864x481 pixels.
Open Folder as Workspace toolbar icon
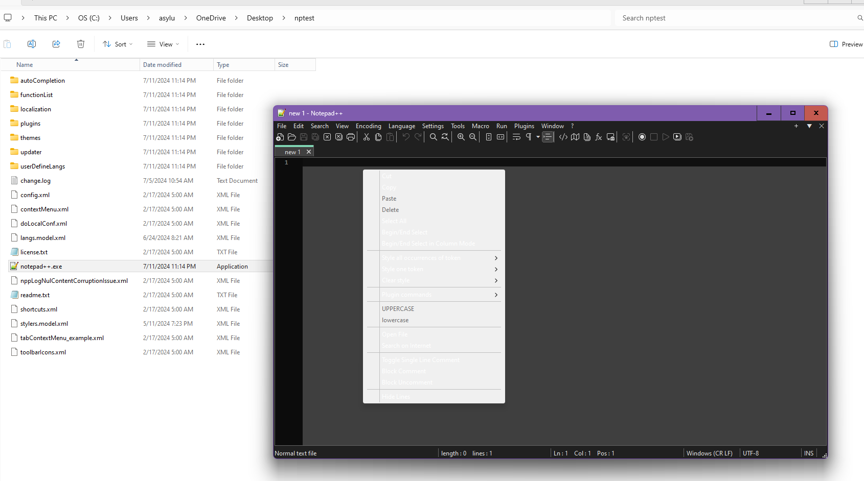(x=610, y=137)
